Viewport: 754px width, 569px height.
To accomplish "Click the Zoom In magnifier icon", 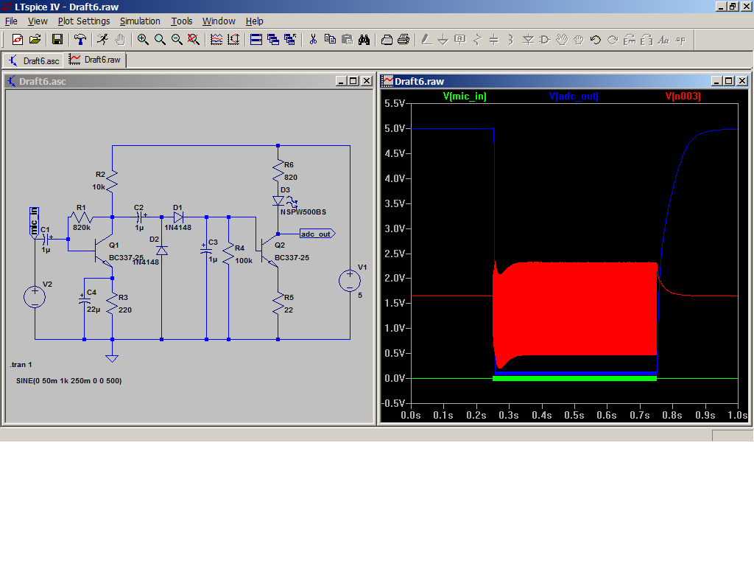I will pyautogui.click(x=143, y=40).
